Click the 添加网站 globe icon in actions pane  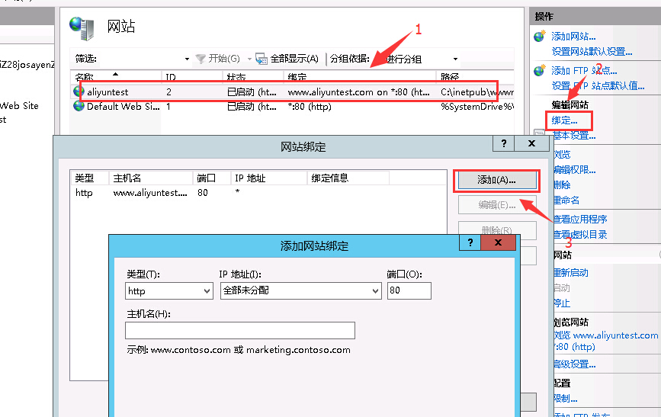pyautogui.click(x=540, y=36)
